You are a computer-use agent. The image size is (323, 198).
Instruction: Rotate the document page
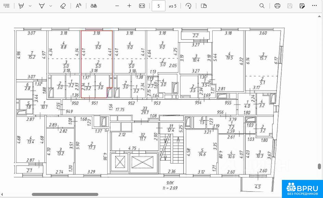pos(188,6)
